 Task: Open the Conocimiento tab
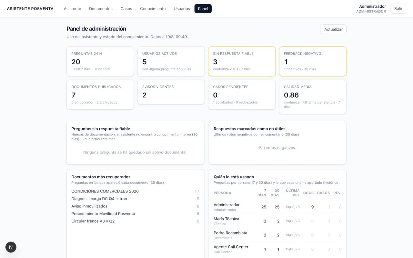(153, 9)
